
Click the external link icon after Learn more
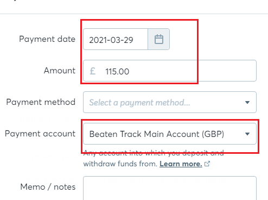pos(207,164)
